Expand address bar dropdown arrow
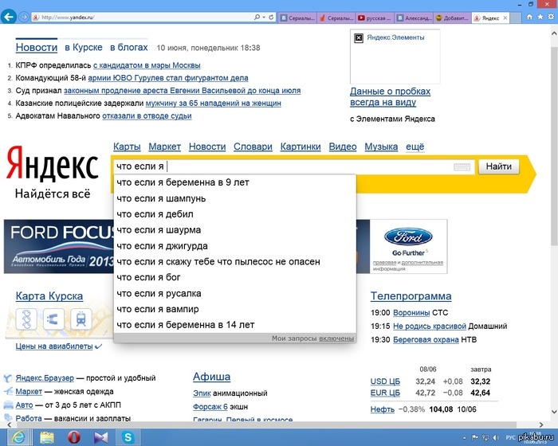This screenshot has height=446, width=558. [x=264, y=17]
